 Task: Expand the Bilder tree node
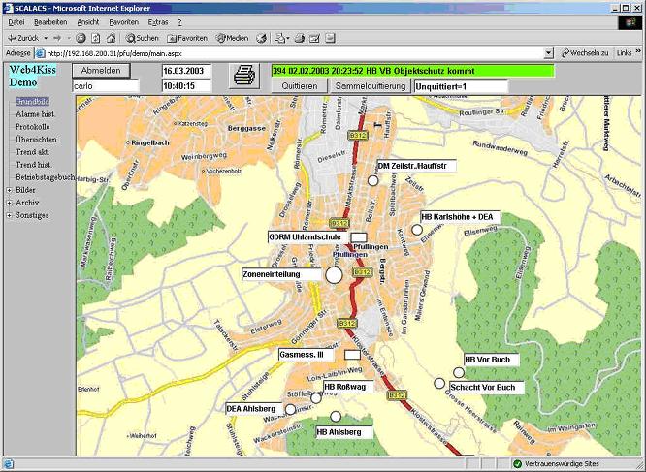click(x=10, y=190)
